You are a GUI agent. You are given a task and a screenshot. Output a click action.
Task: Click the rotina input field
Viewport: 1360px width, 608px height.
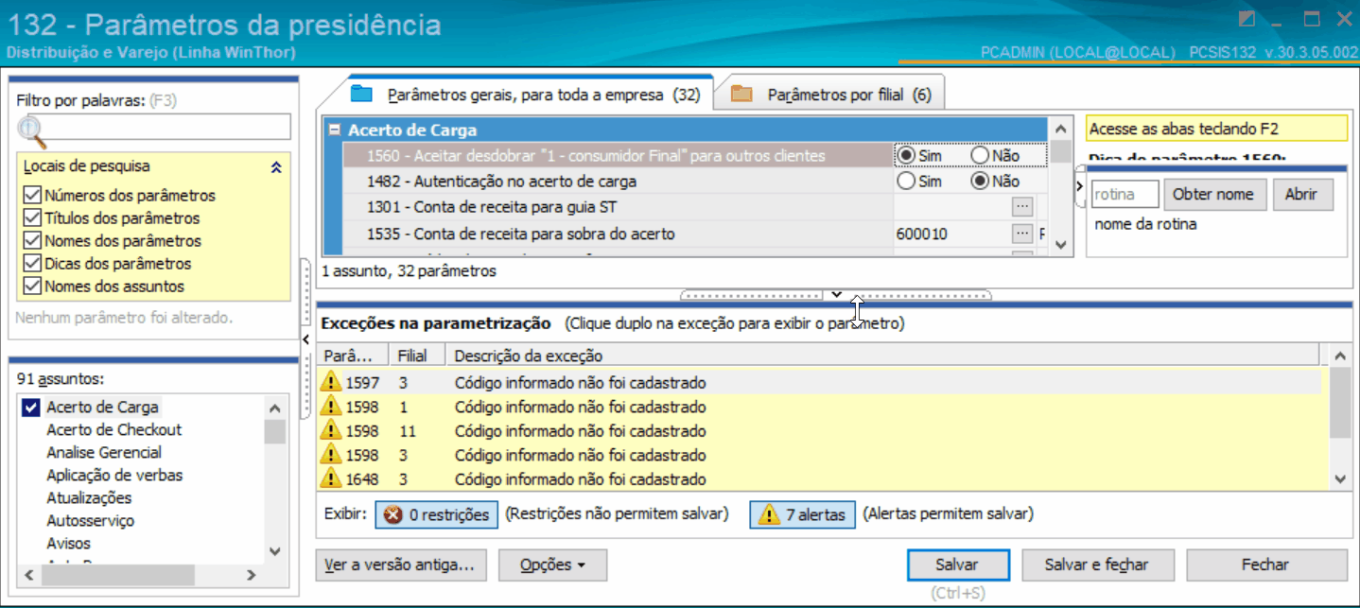[x=1125, y=194]
